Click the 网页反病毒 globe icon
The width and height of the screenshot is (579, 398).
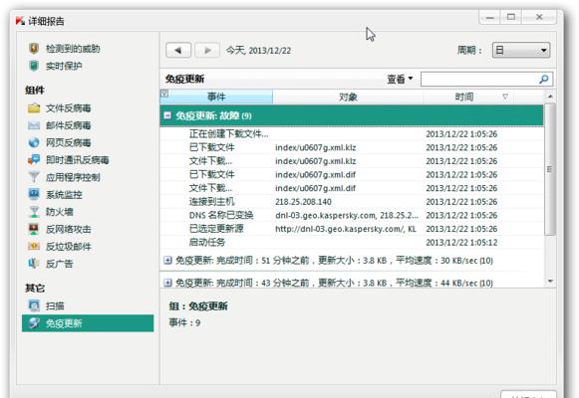34,142
